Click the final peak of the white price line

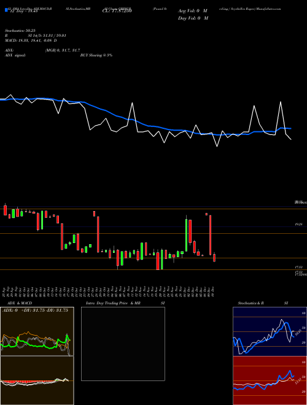point(281,102)
